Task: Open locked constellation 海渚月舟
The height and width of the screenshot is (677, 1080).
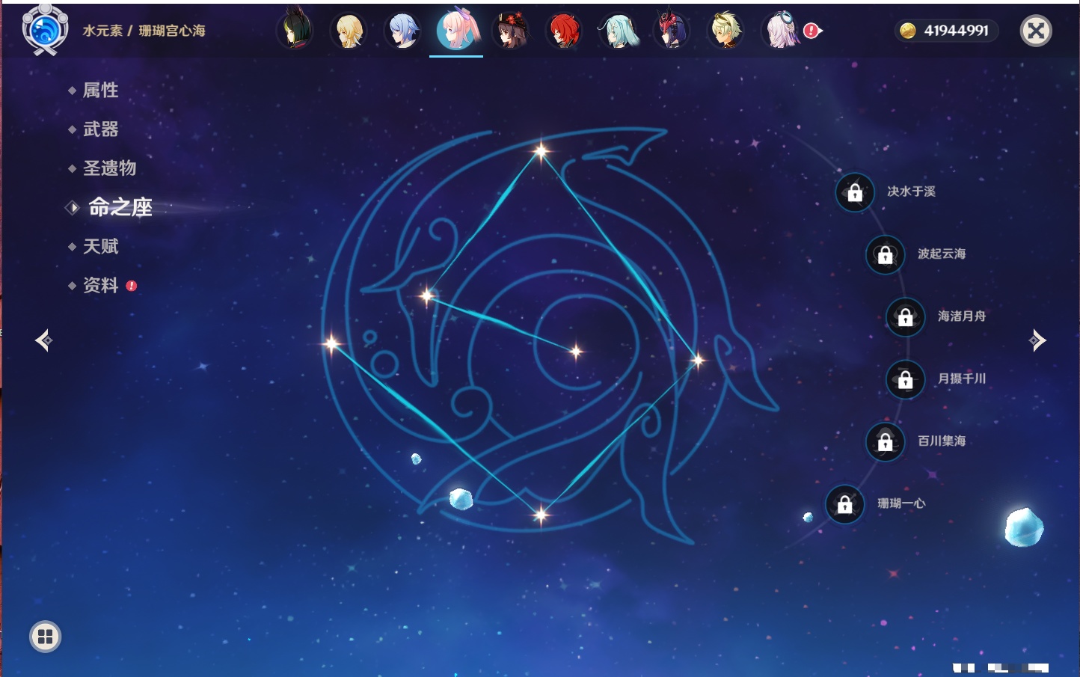Action: (x=906, y=316)
